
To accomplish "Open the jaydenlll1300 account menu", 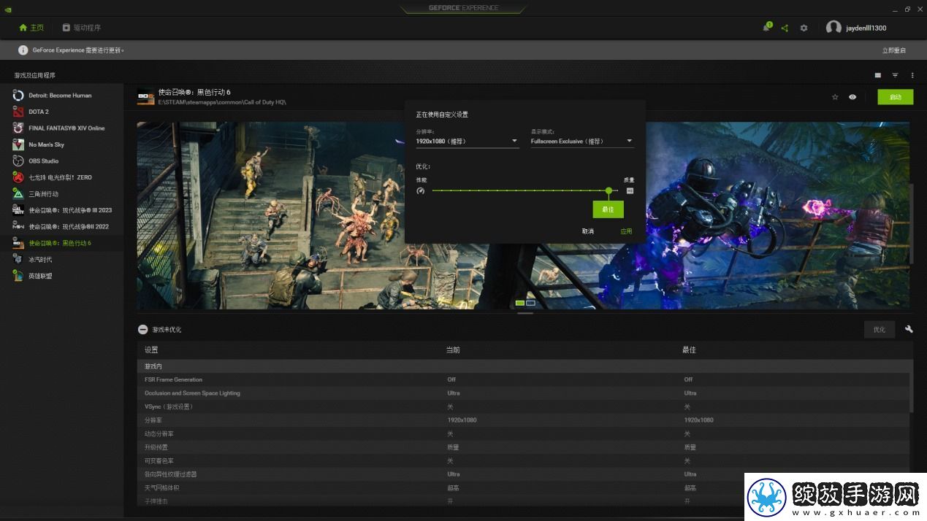I will click(866, 28).
